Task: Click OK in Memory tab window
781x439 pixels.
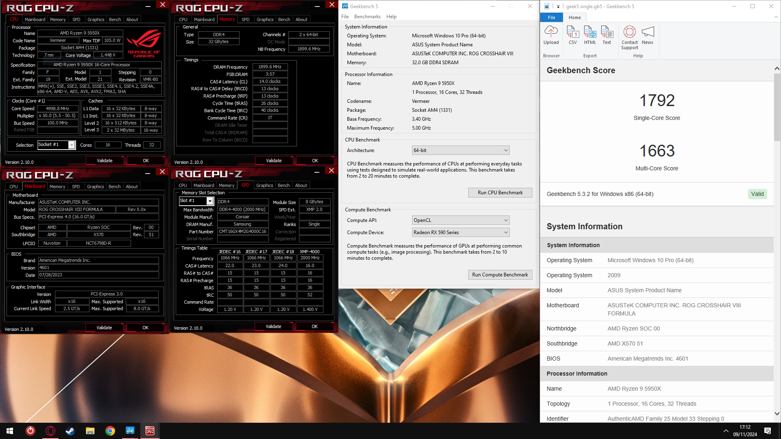Action: 315,161
